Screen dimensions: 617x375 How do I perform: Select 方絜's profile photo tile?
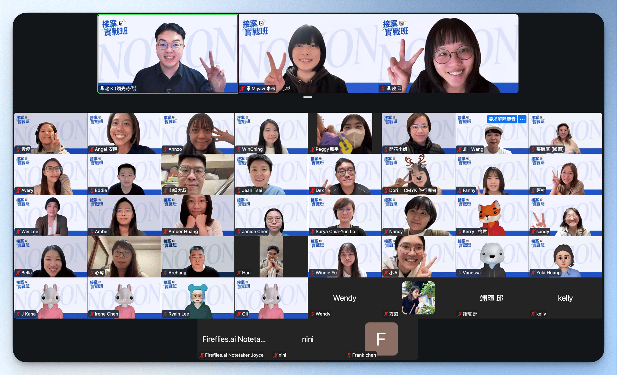(418, 298)
